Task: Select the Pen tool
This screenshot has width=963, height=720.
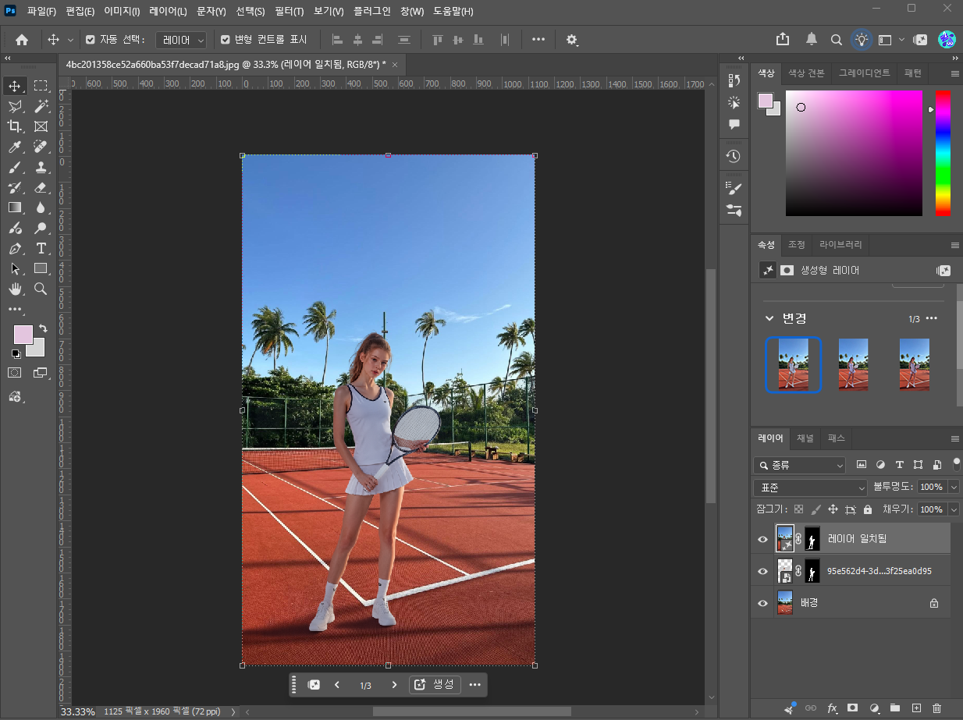Action: click(x=15, y=248)
